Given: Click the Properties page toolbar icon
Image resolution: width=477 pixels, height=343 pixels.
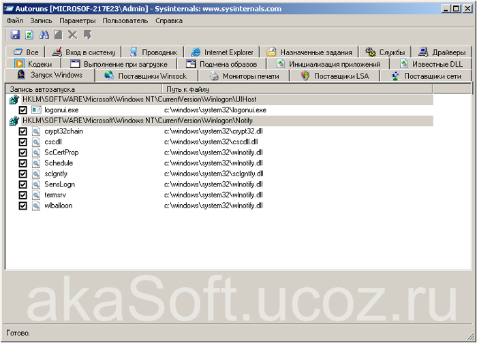Looking at the screenshot, I should (58, 35).
